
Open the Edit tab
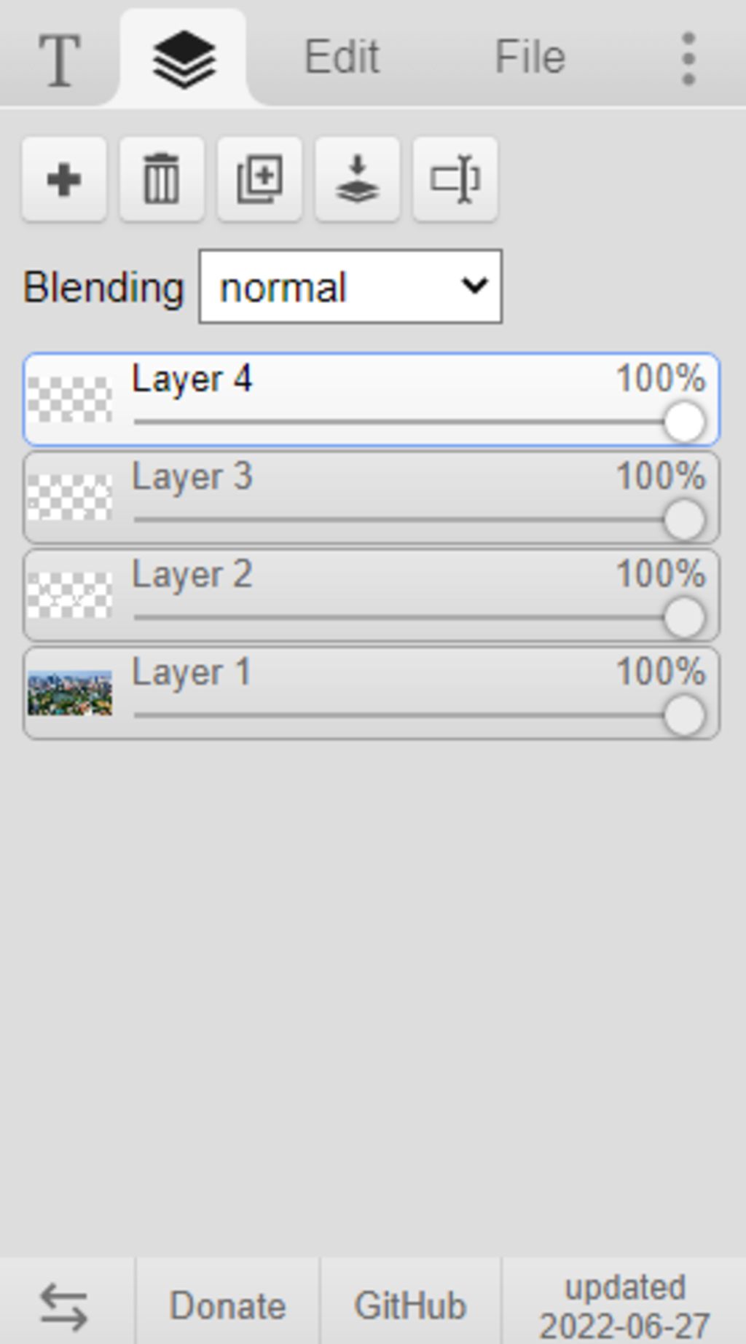(x=341, y=58)
